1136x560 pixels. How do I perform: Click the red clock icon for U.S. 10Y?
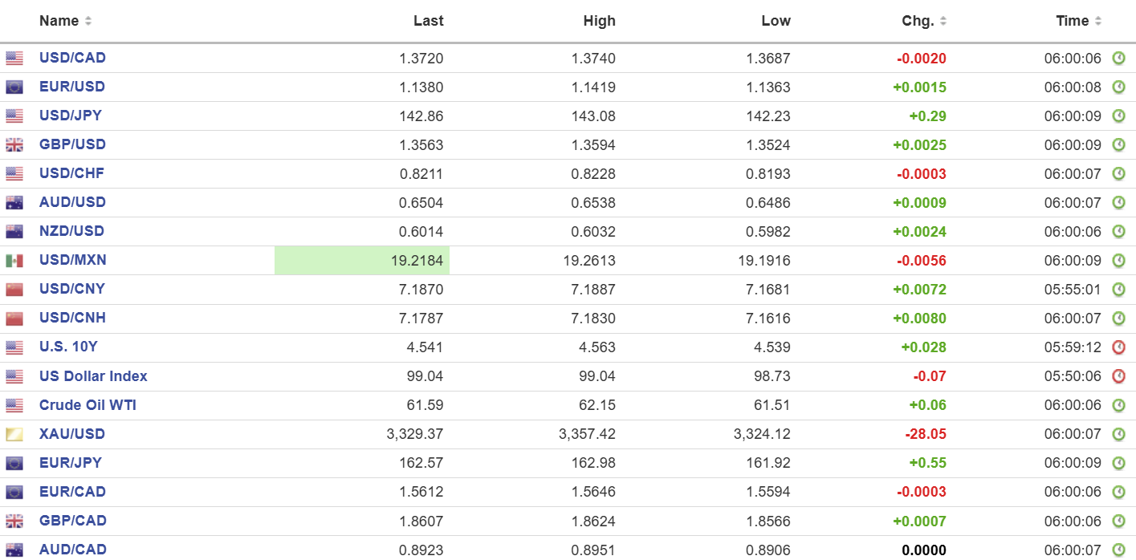click(x=1118, y=347)
